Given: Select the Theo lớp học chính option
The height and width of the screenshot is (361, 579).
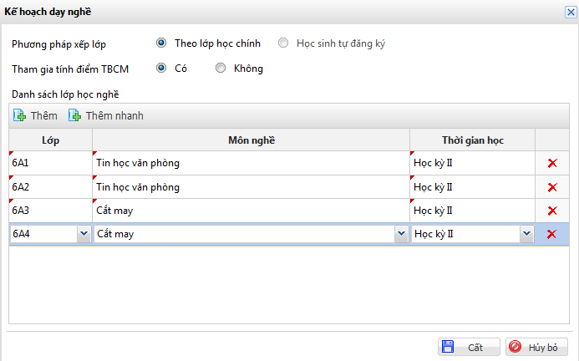Looking at the screenshot, I should coord(161,43).
